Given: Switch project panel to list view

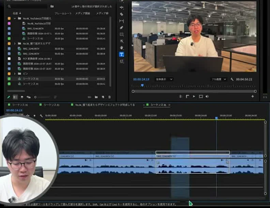Looking at the screenshot, I should [x=15, y=97].
